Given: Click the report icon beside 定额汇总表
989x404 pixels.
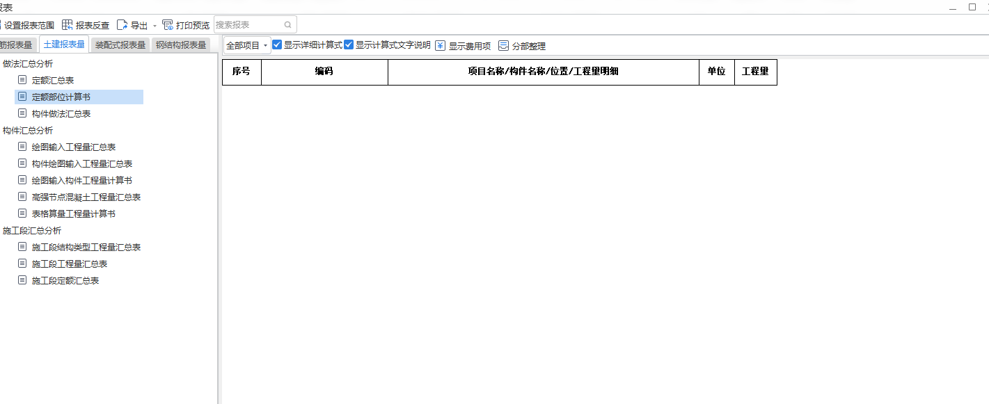Looking at the screenshot, I should pyautogui.click(x=22, y=80).
